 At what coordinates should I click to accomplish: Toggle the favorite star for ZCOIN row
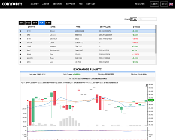20,58
